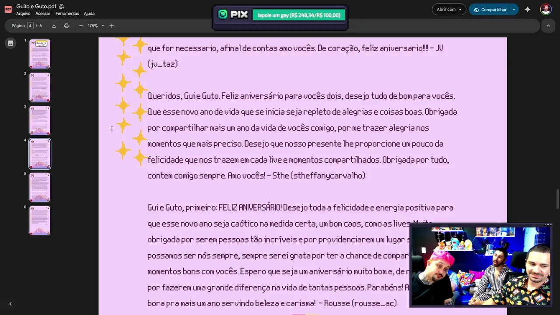Click the signature "Sthe (stheffanycarvalho)"
The image size is (560, 315).
[x=319, y=176]
